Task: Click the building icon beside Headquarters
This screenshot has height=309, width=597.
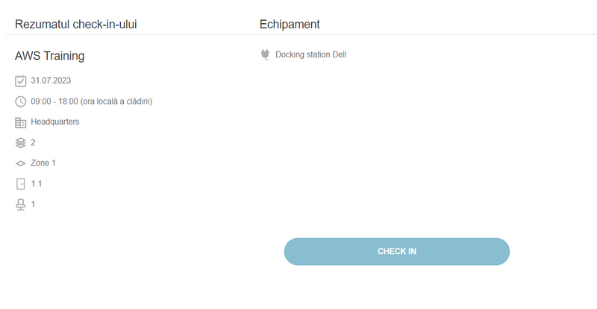Action: (x=21, y=122)
